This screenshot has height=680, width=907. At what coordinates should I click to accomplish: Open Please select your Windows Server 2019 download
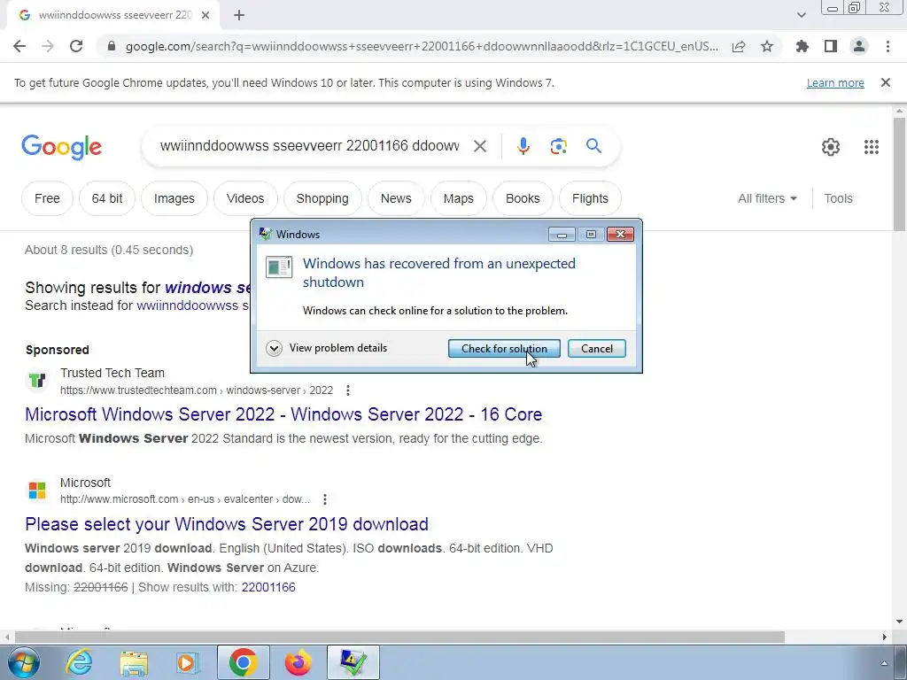(227, 524)
